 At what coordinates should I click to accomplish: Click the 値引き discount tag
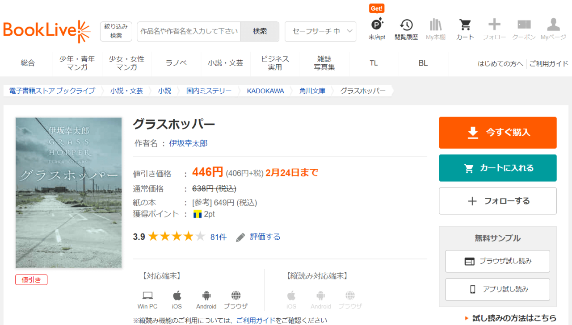pos(31,279)
